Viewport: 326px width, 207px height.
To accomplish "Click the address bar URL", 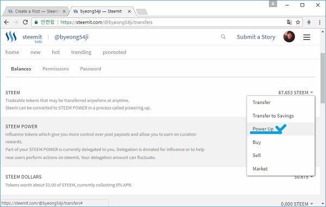I will [106, 22].
